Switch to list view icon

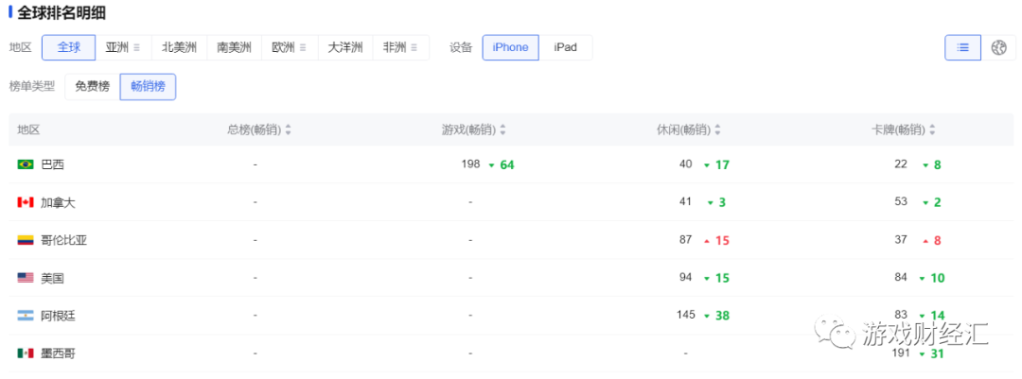coord(963,47)
